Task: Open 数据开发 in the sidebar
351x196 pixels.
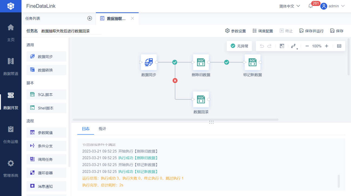Action: [11, 101]
